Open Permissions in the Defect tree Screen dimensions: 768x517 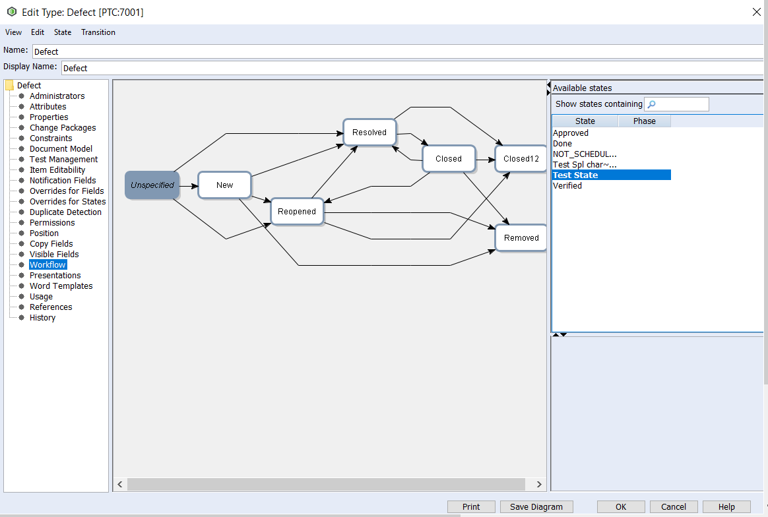coord(52,223)
